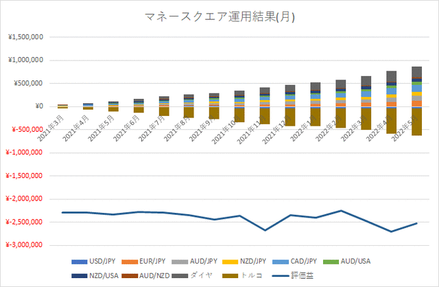Click the 評価益 line low point at 2021年11月
Viewport: 439px width, 287px height.
pos(265,231)
